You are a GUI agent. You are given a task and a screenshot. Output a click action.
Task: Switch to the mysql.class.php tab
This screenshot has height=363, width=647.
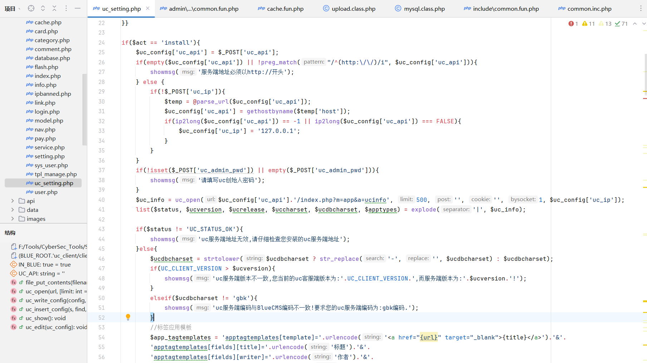coord(424,9)
